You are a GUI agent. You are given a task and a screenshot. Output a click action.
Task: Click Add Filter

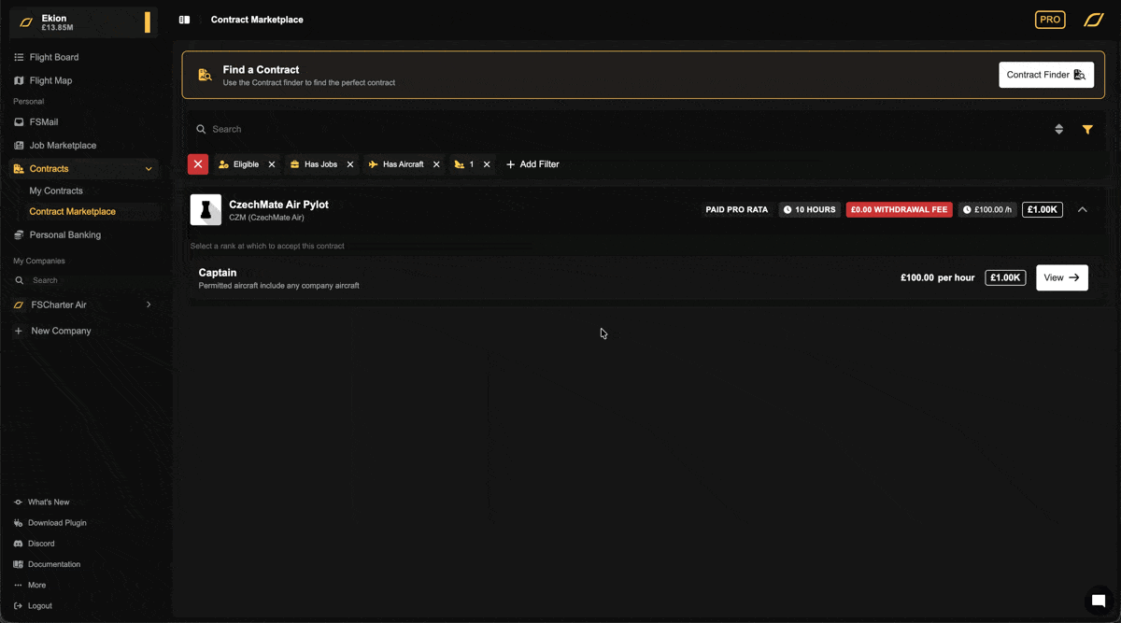click(x=532, y=164)
